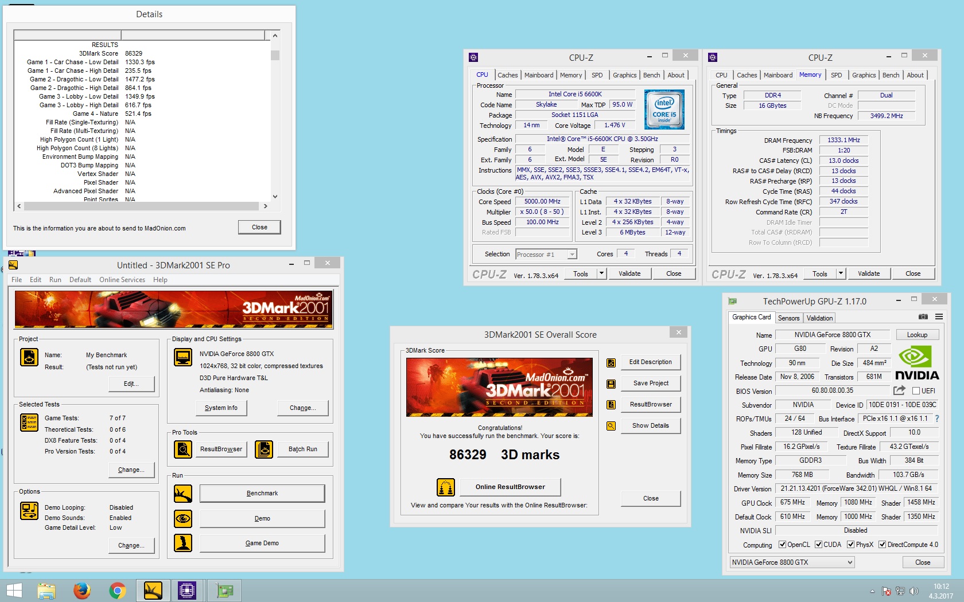
Task: Click the ResultBrowser icon in Overall Score window
Action: (x=611, y=405)
